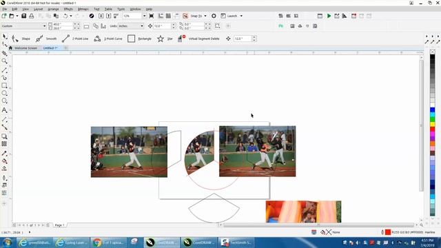This screenshot has width=441, height=248.
Task: Select the Rectangle tool in left toolbox
Action: point(5,85)
